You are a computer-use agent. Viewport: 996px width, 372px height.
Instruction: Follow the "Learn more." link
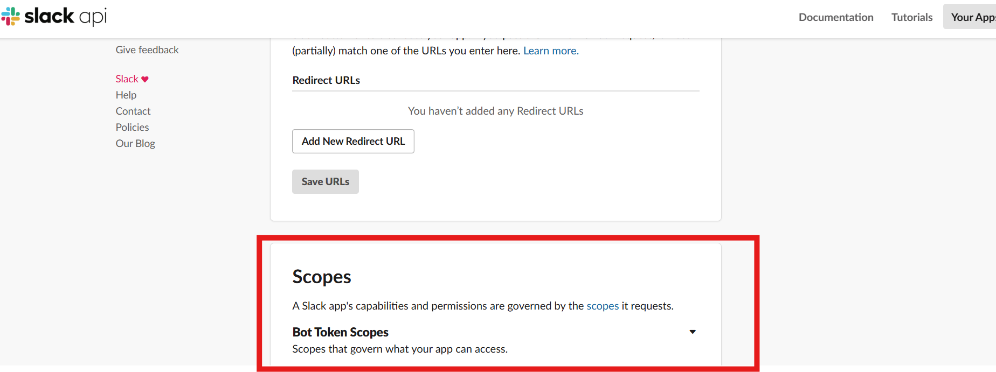pyautogui.click(x=550, y=51)
